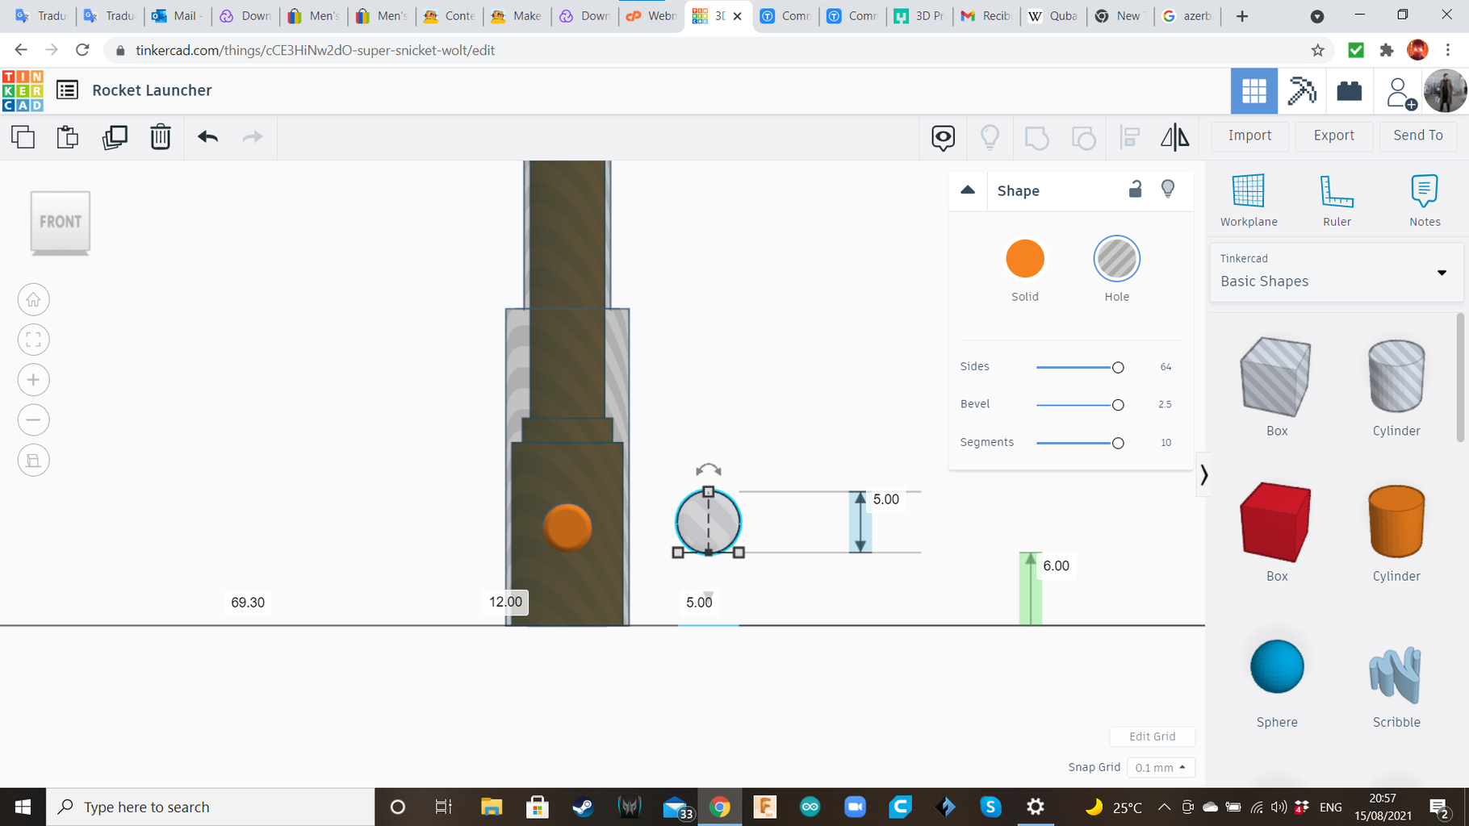Screen dimensions: 1469x826
Task: Open the Snap Grid 0.1 mm dropdown
Action: 1160,768
